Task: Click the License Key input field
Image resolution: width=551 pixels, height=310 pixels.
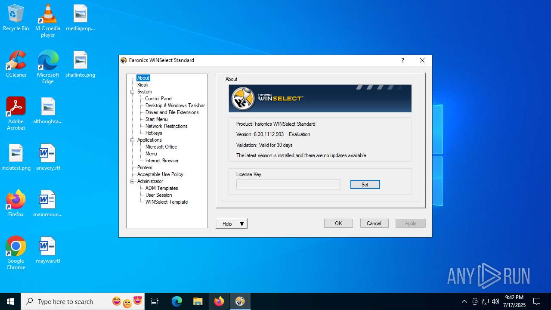Action: click(x=288, y=185)
